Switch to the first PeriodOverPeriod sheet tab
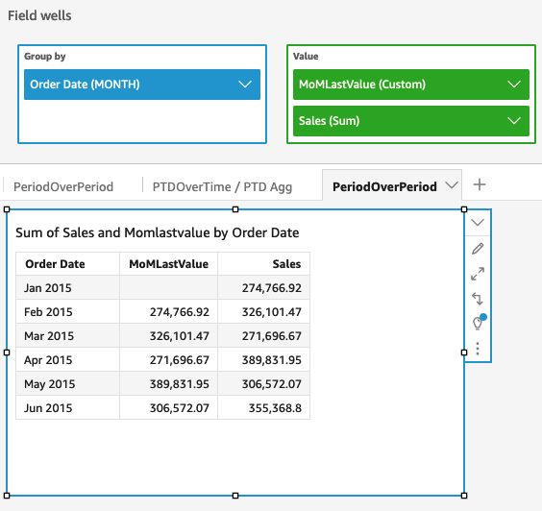 point(63,186)
